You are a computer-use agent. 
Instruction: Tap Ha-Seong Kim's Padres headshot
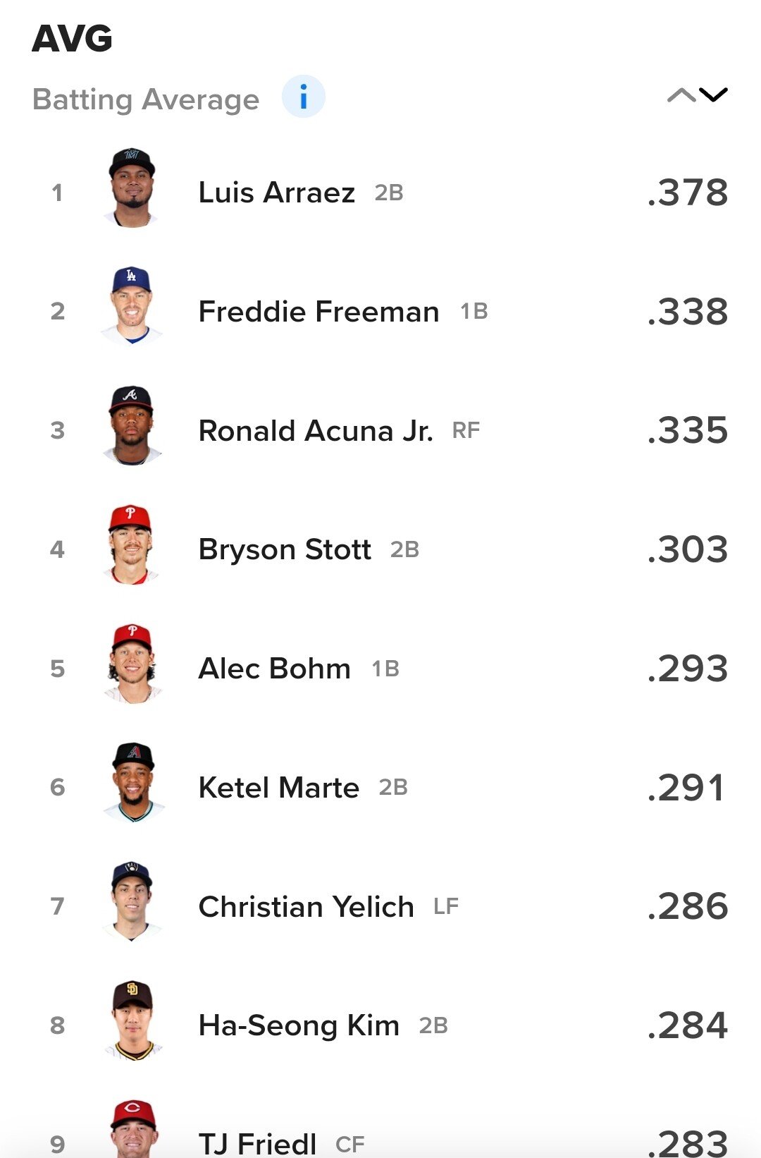pos(132,1020)
